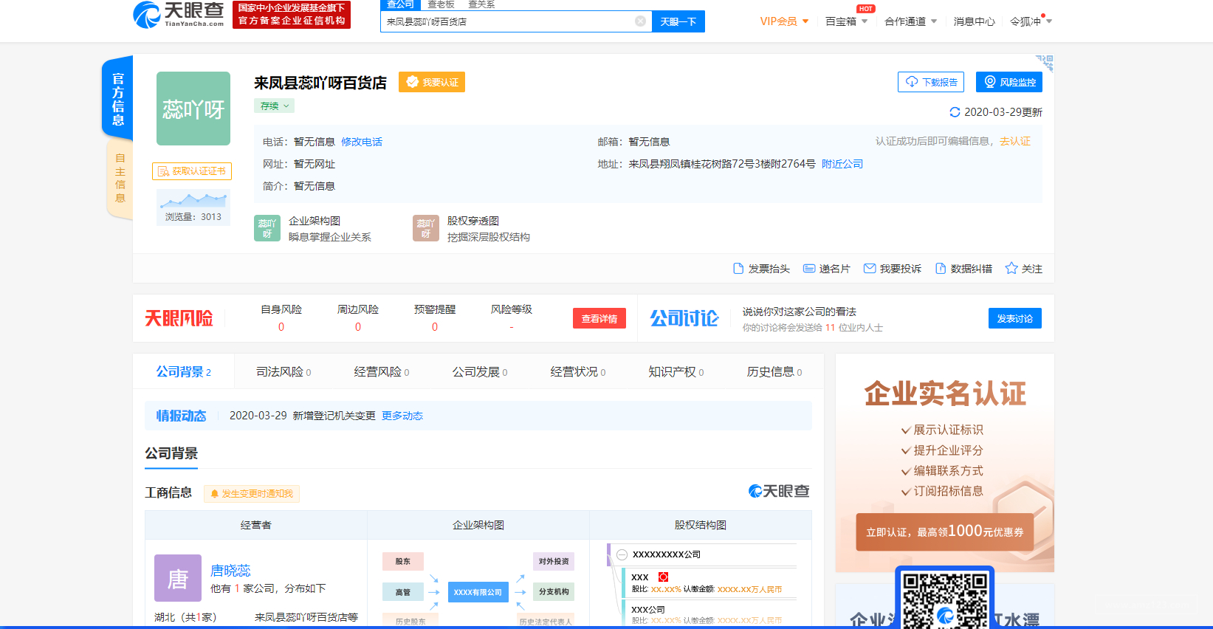
Task: Clear the search box with X icon
Action: (x=640, y=21)
